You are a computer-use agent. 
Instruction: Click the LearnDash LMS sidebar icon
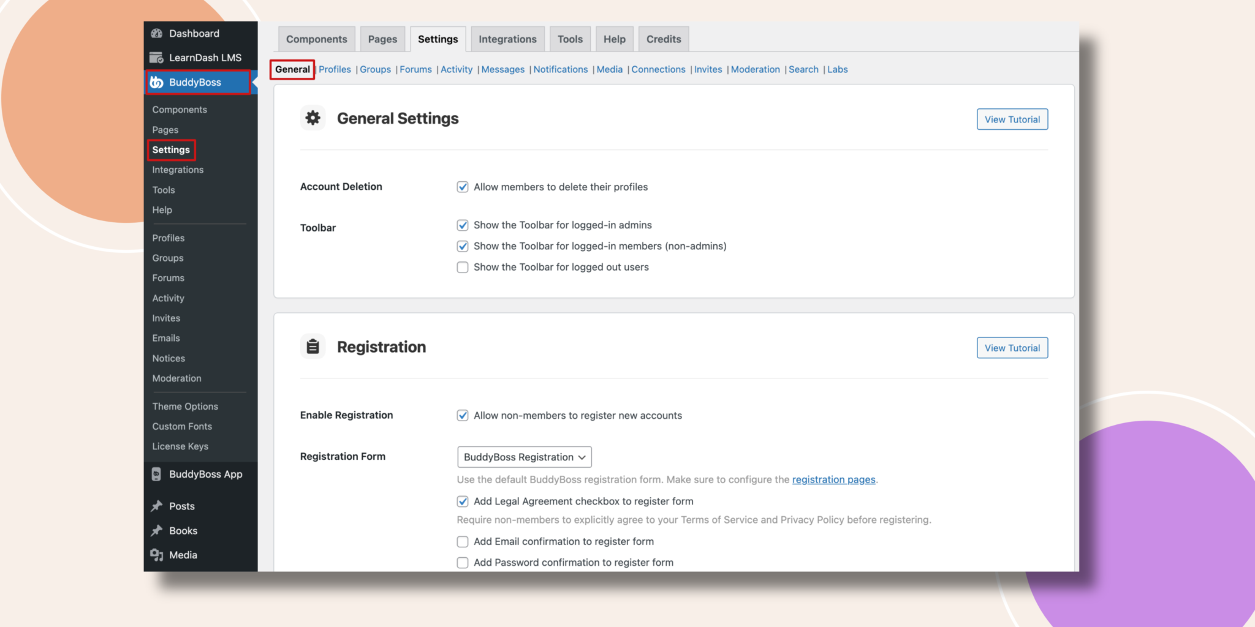[x=157, y=58]
